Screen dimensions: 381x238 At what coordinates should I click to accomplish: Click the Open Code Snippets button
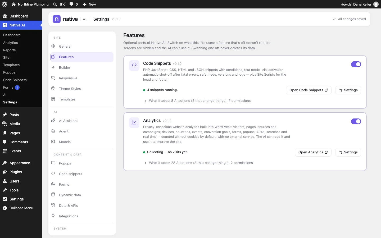[309, 90]
